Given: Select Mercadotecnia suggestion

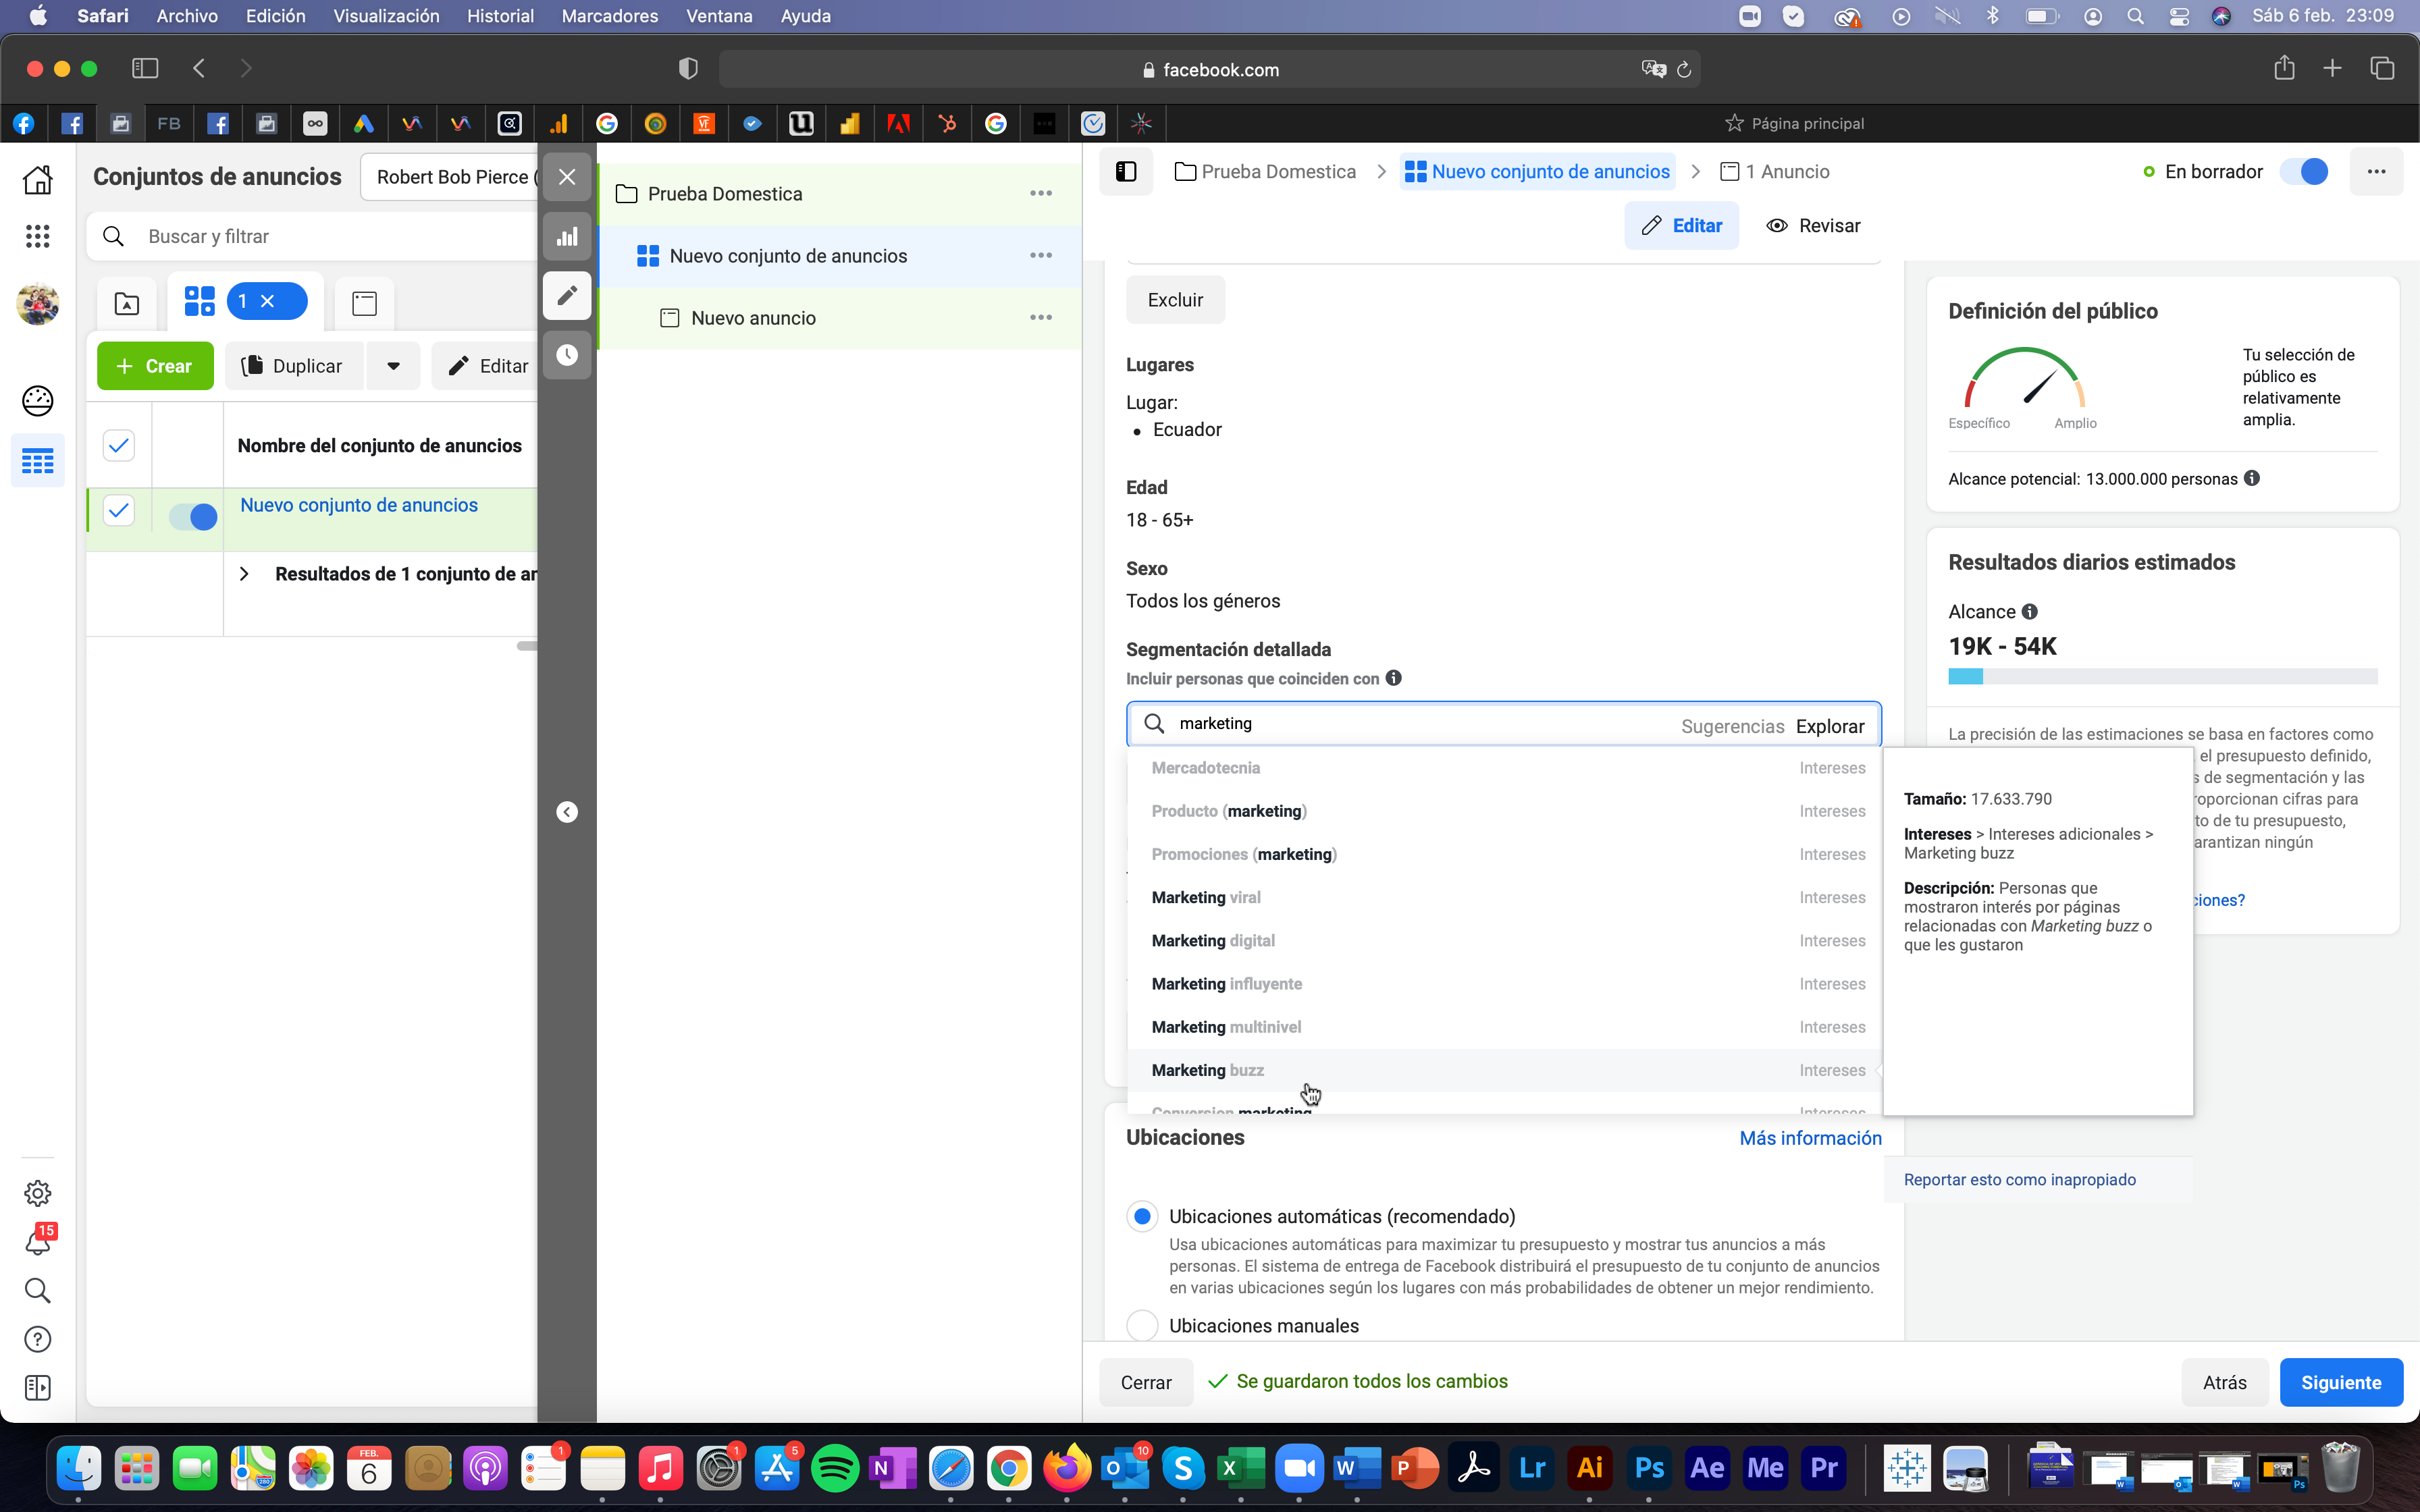Looking at the screenshot, I should click(x=1504, y=768).
